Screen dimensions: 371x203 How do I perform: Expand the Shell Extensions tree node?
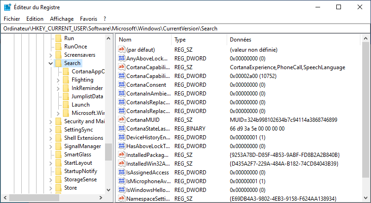pos(50,138)
